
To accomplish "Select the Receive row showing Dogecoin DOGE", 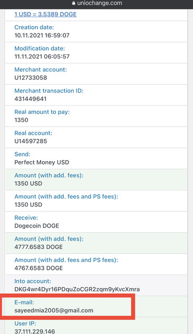I will [x=96, y=222].
